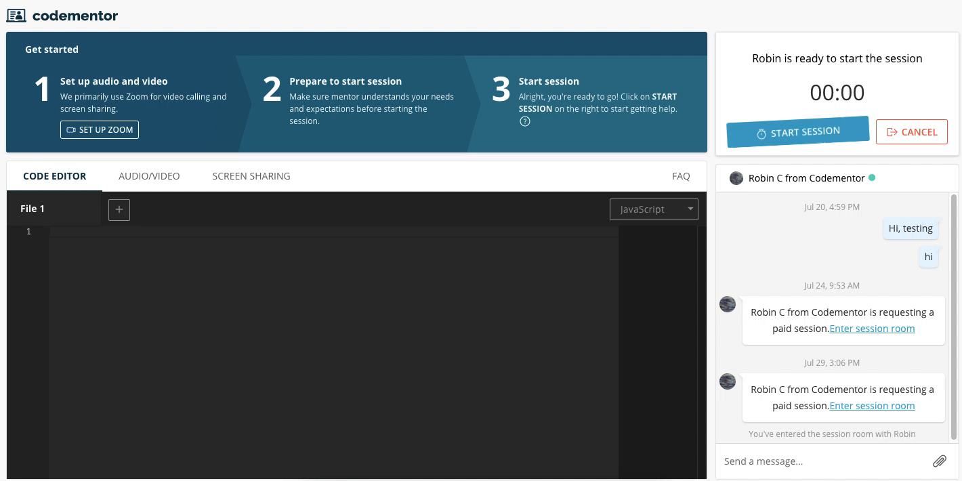Viewport: 962px width, 481px height.
Task: Click line 1 in the code editor
Action: [333, 232]
